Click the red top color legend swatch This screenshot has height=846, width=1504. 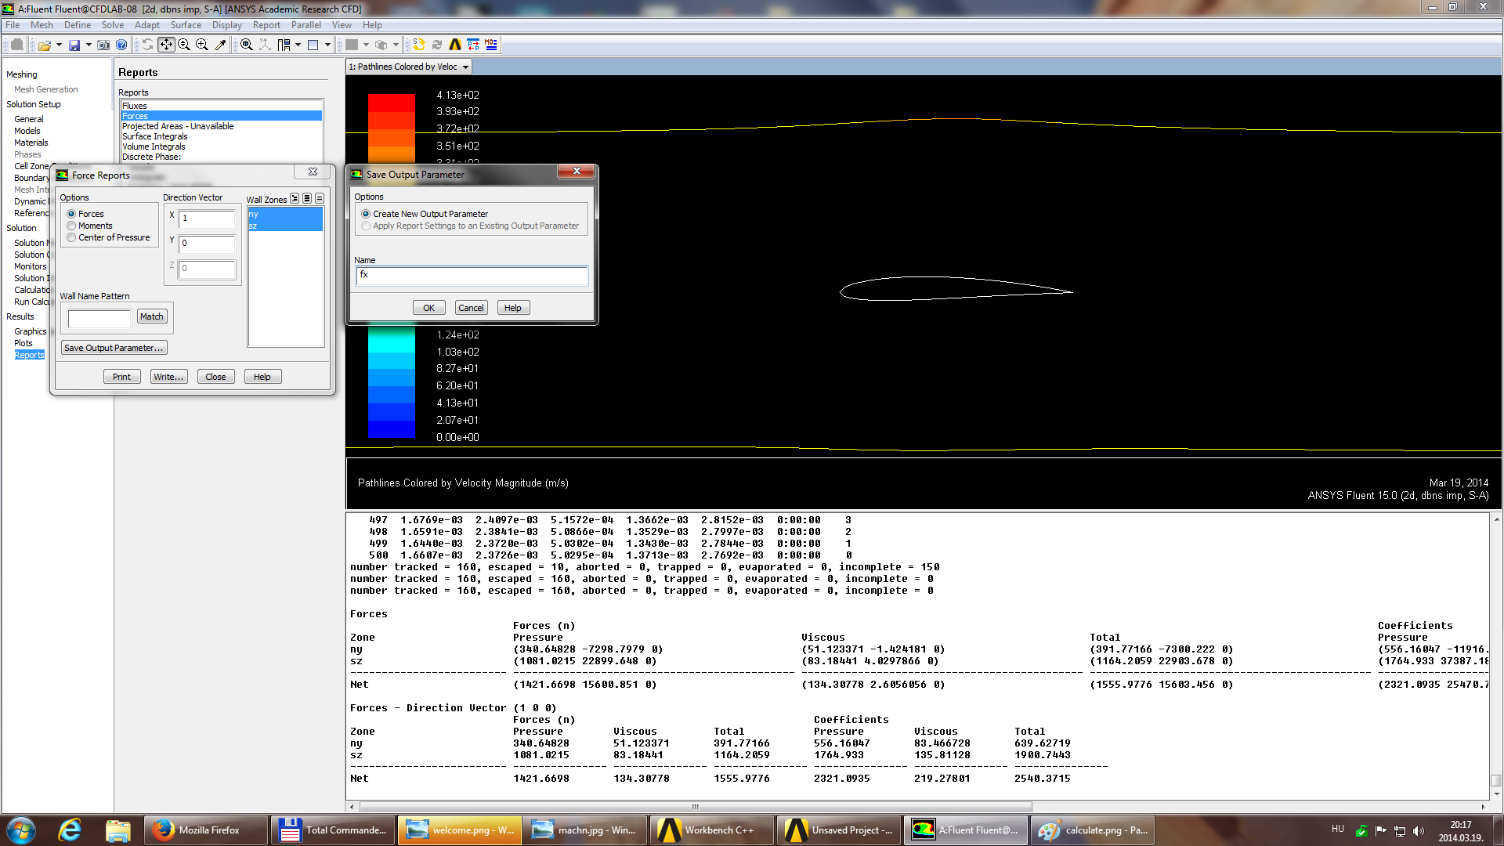click(x=391, y=103)
